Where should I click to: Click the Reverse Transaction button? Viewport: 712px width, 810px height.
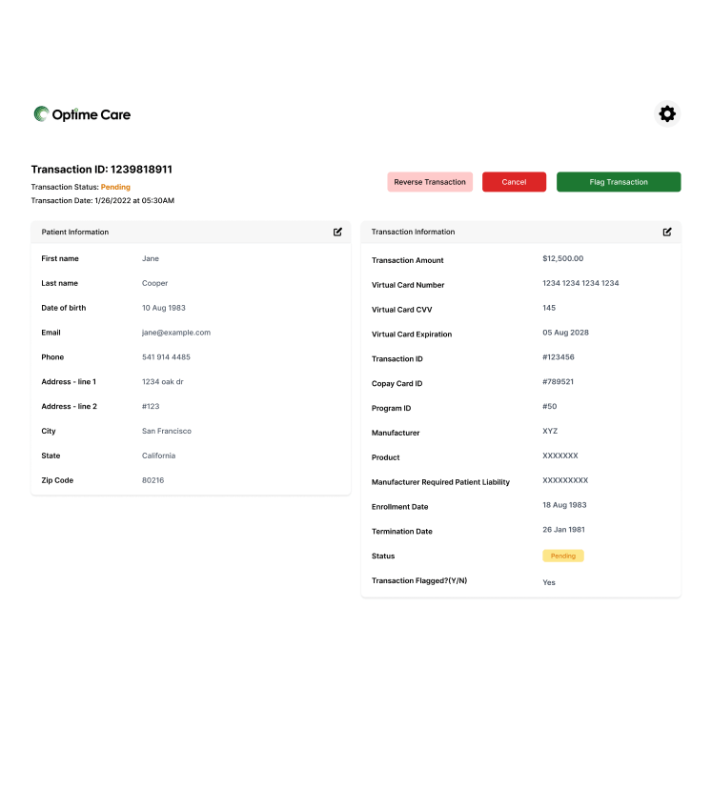coord(430,182)
